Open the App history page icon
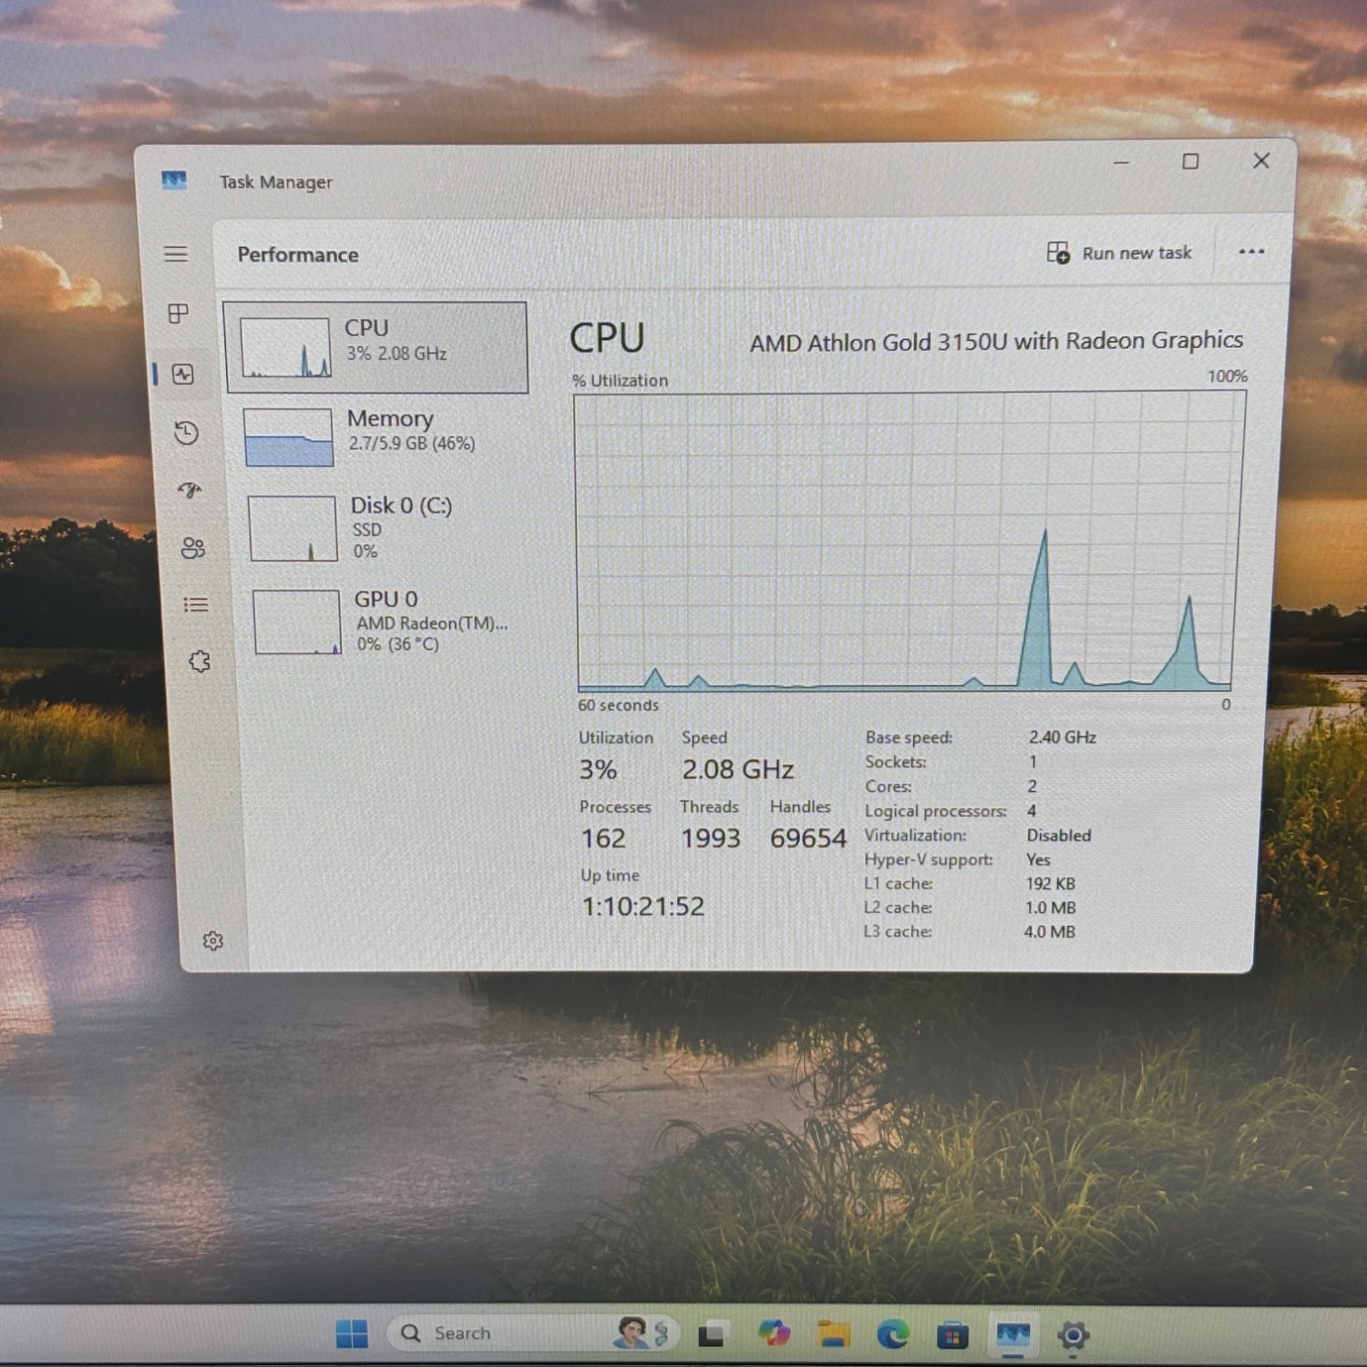 pos(186,432)
